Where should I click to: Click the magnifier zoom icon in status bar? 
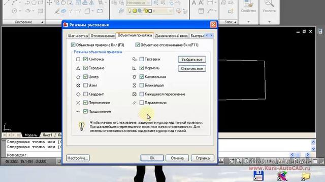(x=238, y=161)
